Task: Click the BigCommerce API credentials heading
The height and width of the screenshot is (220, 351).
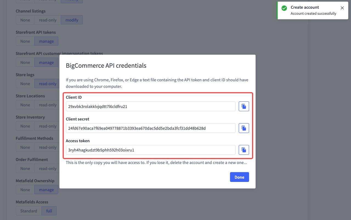Action: (x=106, y=65)
